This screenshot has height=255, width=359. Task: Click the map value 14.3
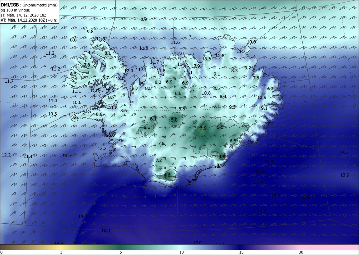[83, 217]
